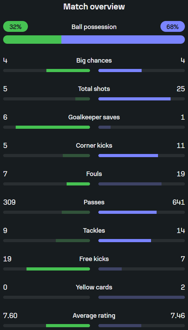This screenshot has height=330, width=188.
Task: Click the Fouls stat label
Action: coord(94,174)
